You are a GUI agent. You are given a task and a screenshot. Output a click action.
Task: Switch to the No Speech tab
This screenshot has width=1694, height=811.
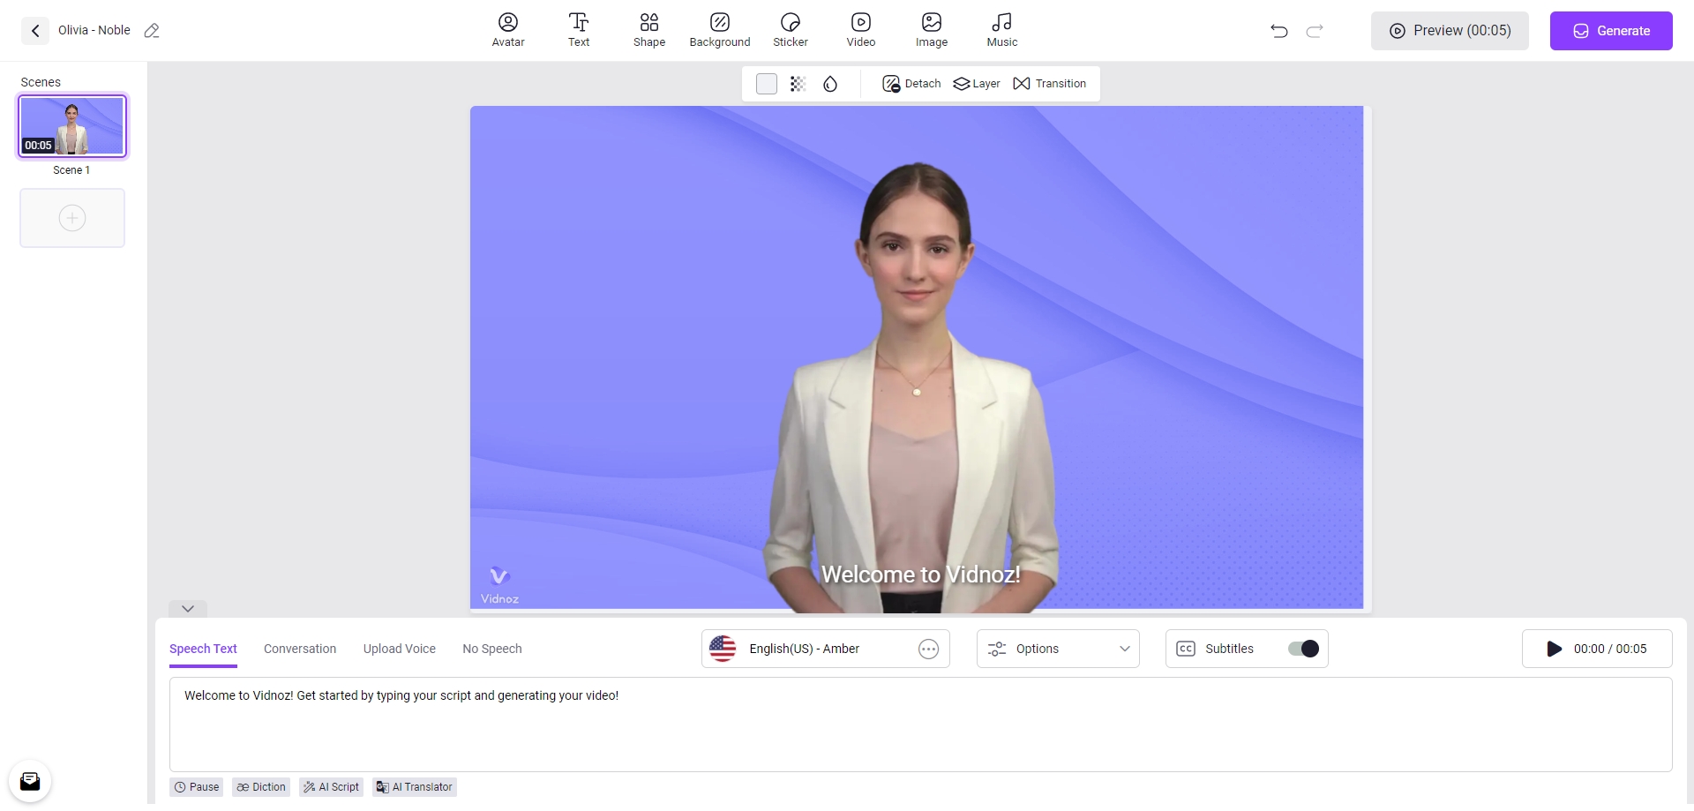coord(492,649)
